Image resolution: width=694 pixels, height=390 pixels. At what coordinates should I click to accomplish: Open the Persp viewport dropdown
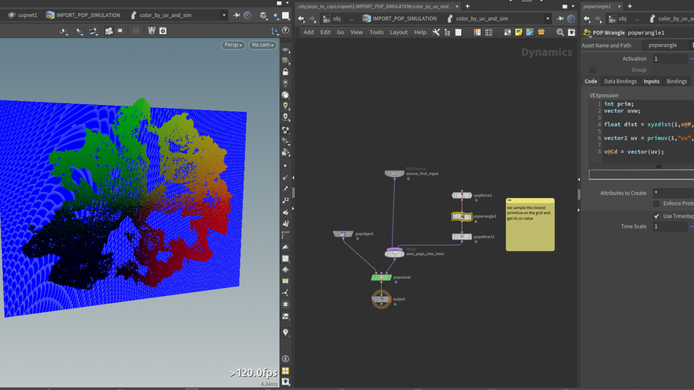233,45
